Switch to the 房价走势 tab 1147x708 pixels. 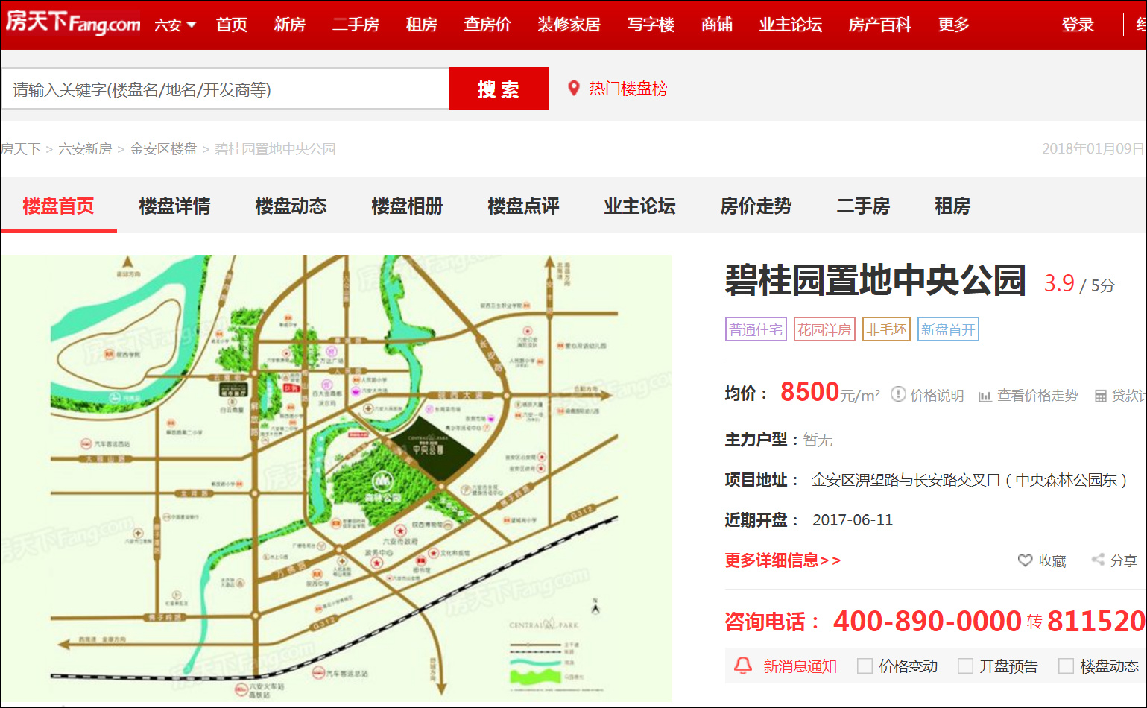click(756, 206)
